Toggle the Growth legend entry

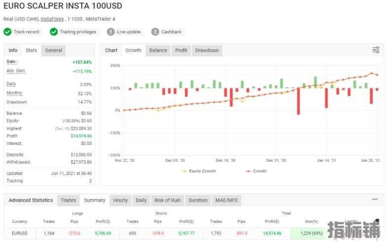point(256,171)
